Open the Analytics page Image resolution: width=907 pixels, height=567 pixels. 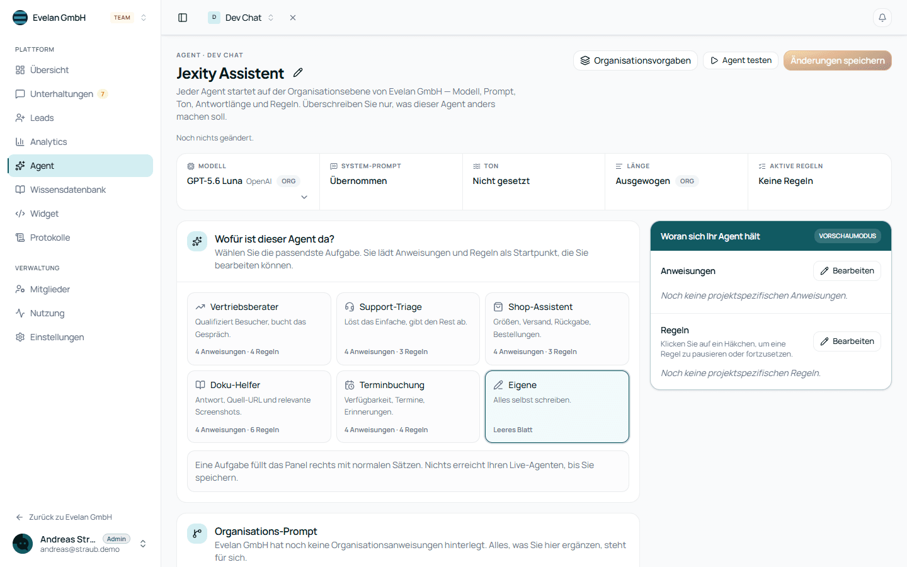pos(81,142)
